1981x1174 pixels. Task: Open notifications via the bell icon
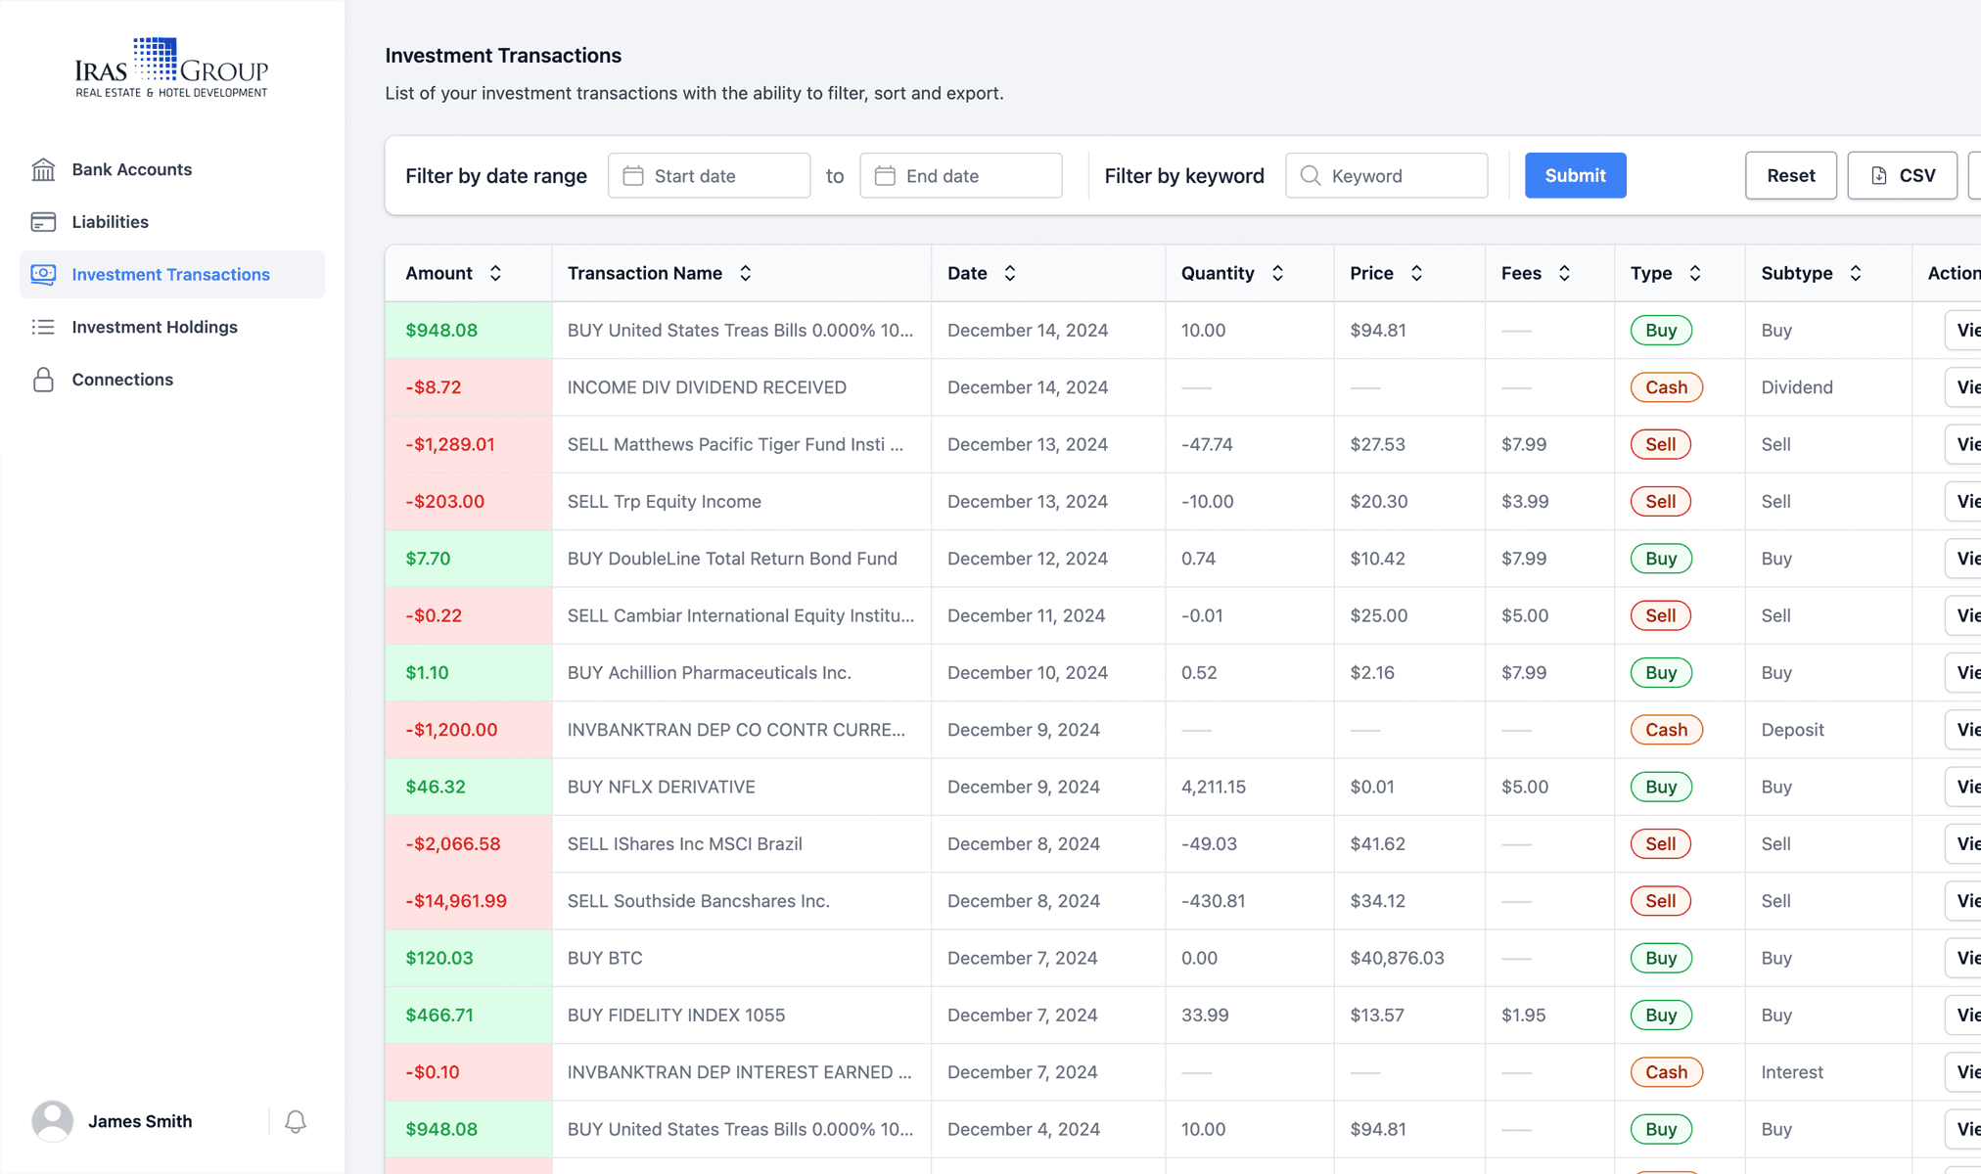[x=296, y=1121]
